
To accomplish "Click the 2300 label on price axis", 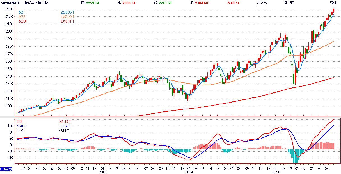I will (x=9, y=9).
